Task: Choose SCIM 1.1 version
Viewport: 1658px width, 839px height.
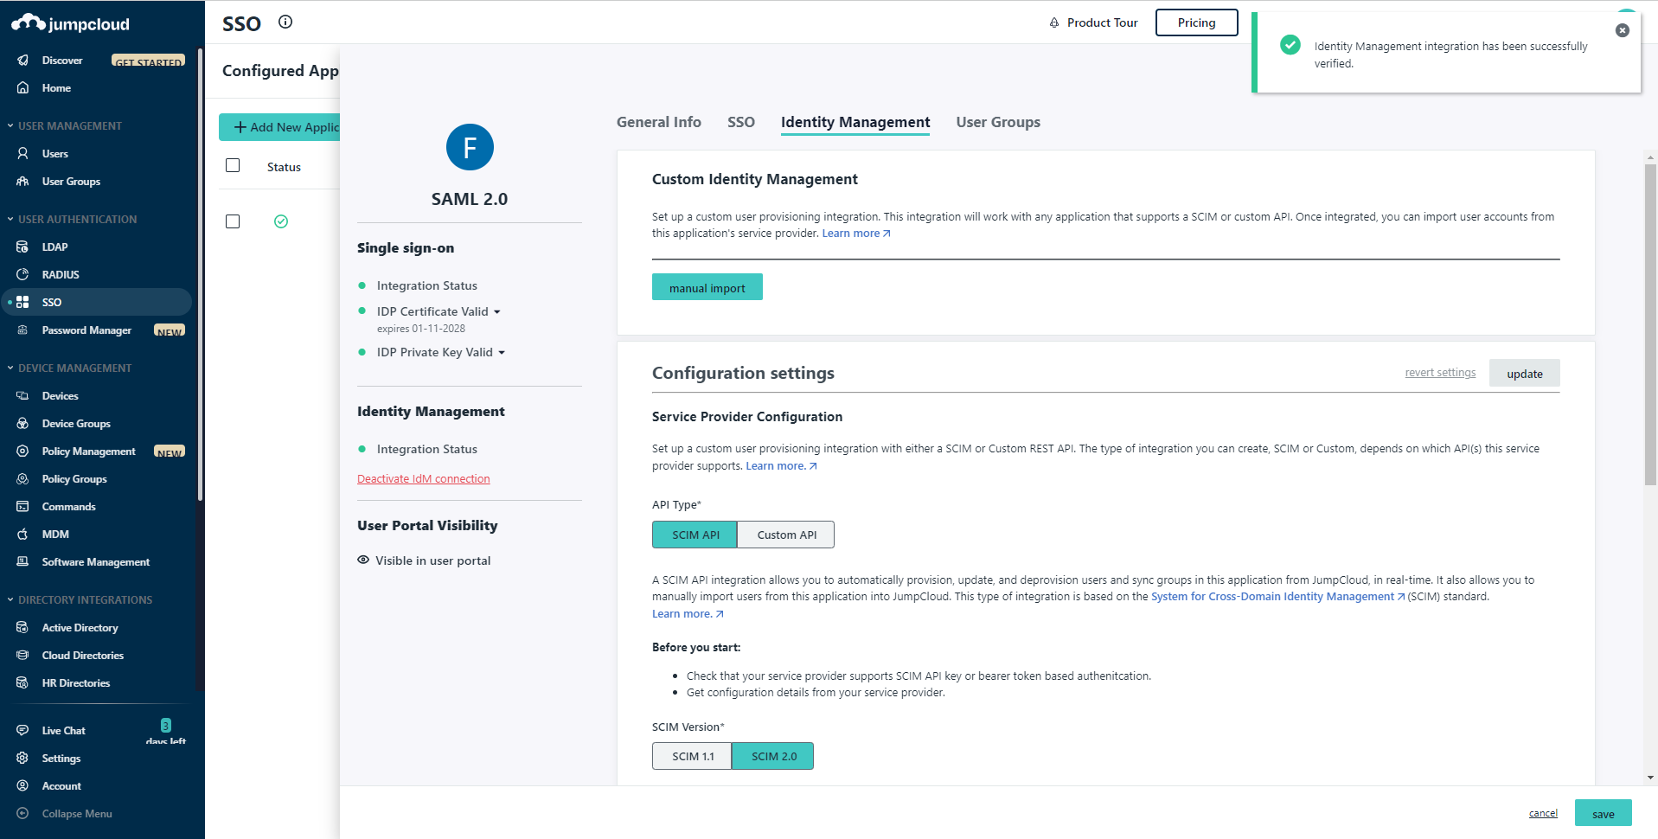Action: pyautogui.click(x=692, y=756)
